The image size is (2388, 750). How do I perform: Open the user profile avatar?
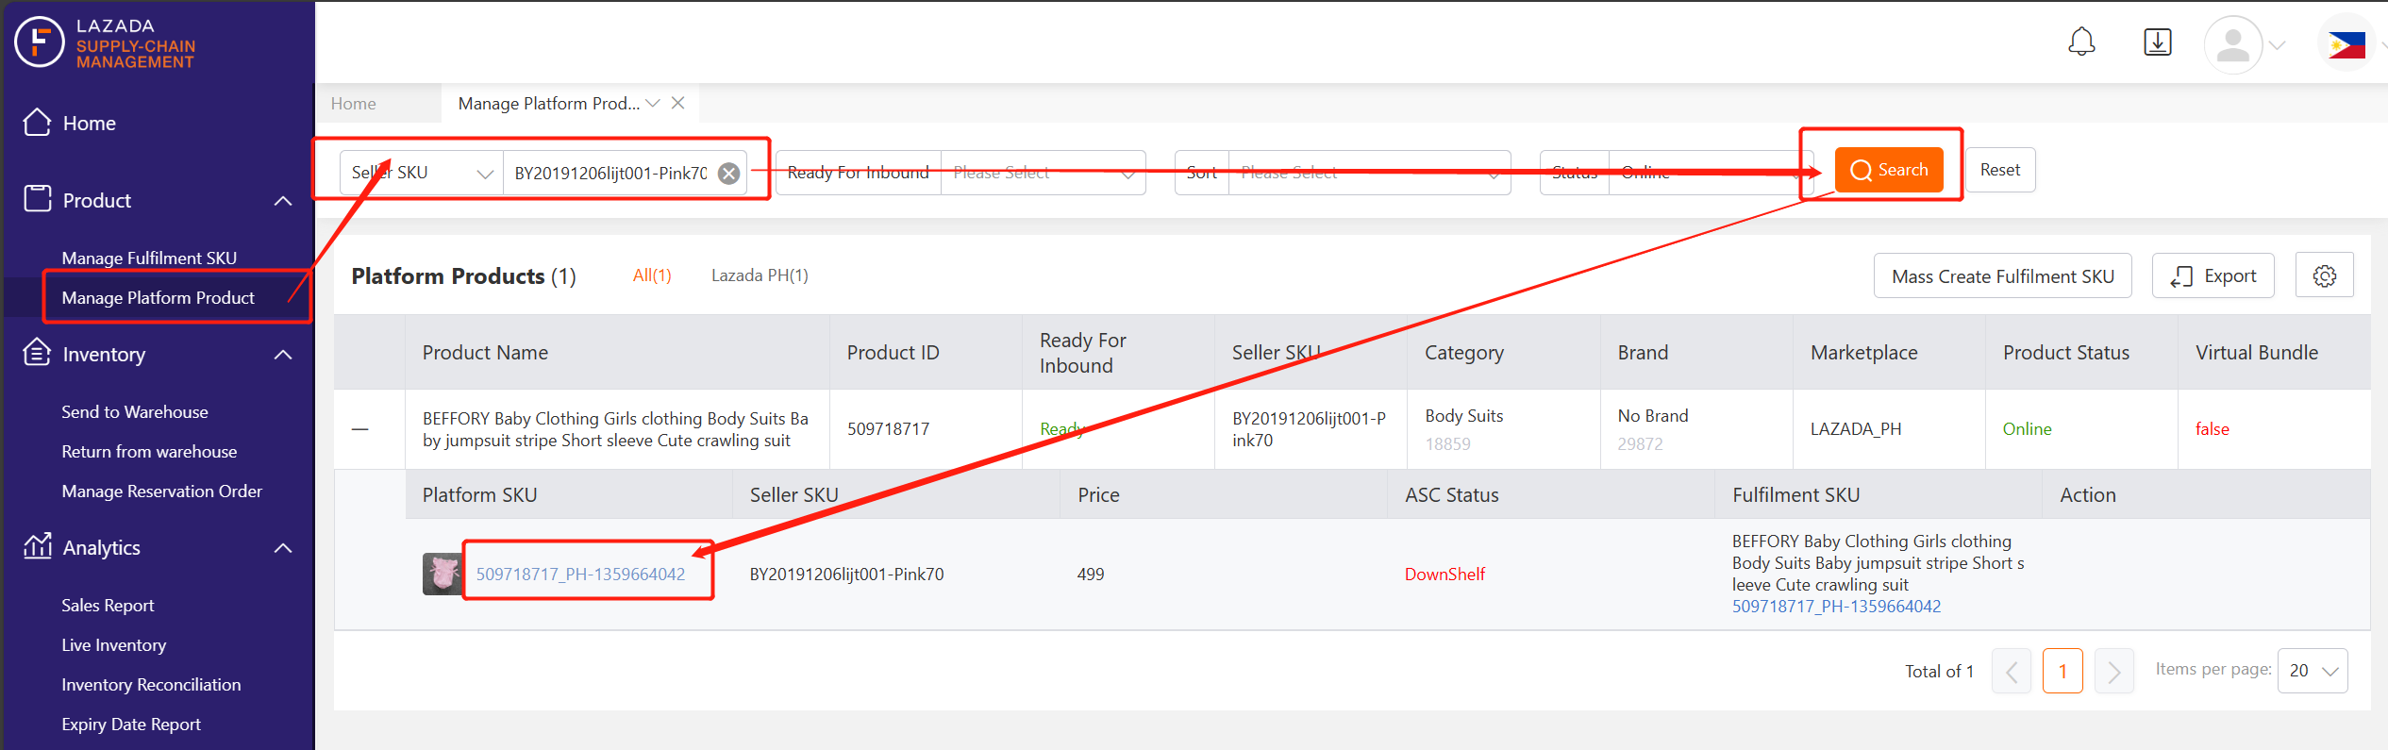point(2232,44)
